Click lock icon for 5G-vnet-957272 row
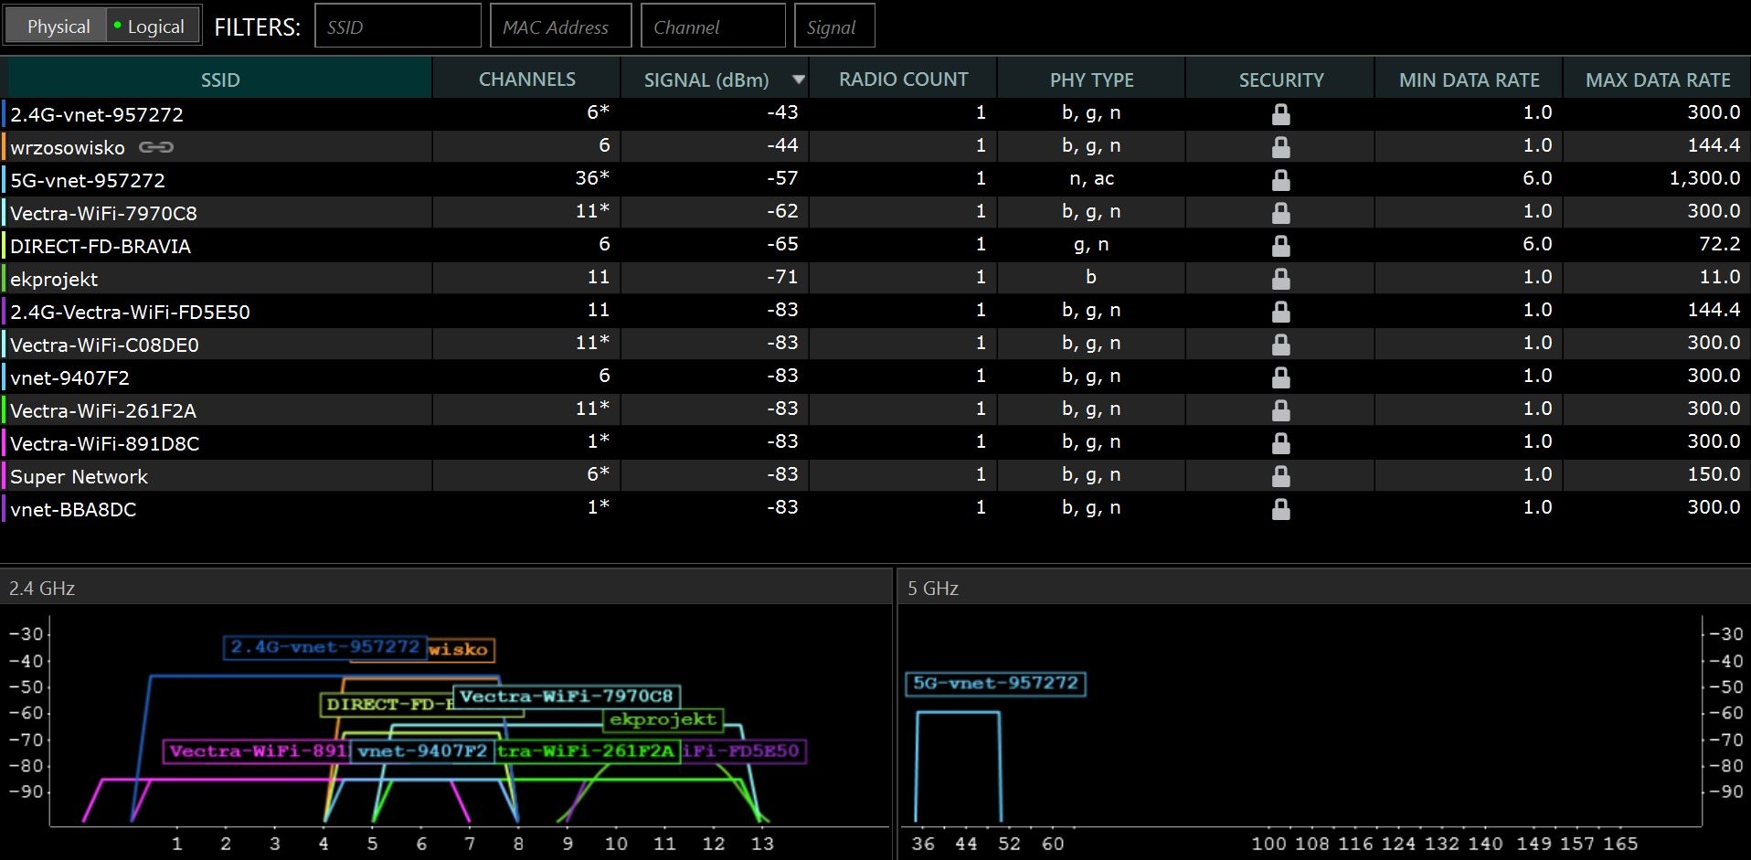The width and height of the screenshot is (1751, 860). (1281, 180)
